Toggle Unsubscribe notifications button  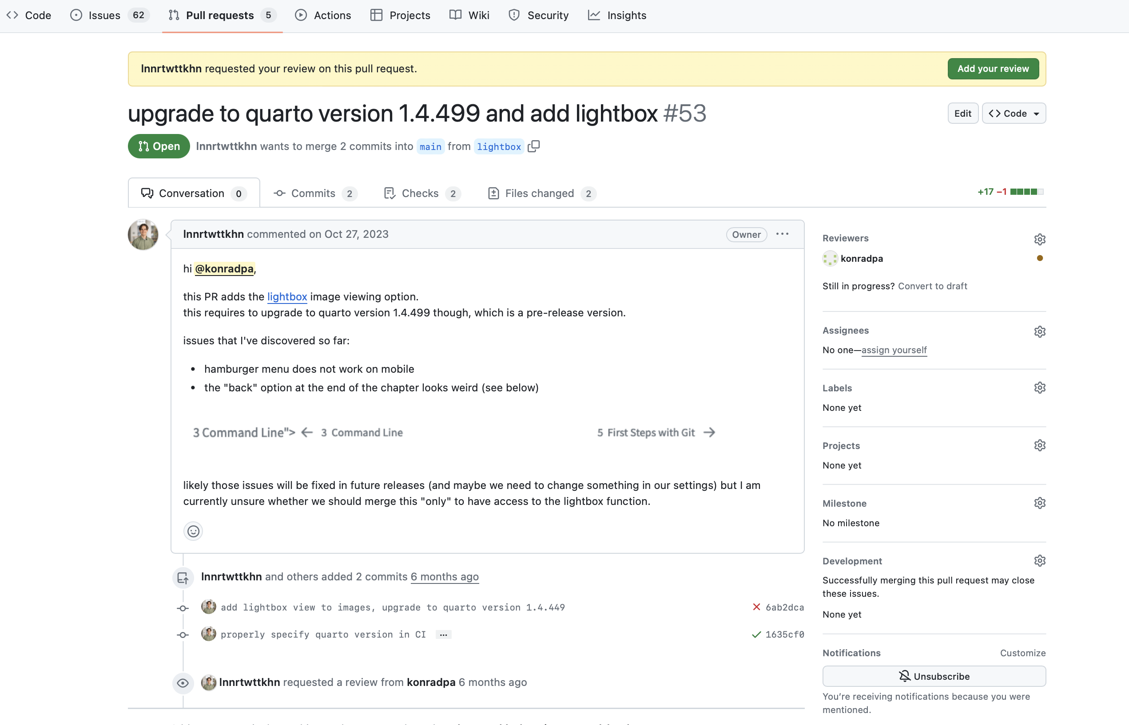click(934, 677)
